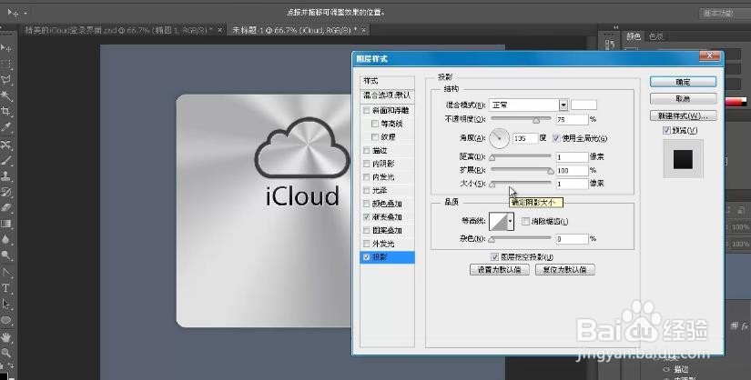
Task: Click the 距离 value input field
Action: [x=572, y=157]
